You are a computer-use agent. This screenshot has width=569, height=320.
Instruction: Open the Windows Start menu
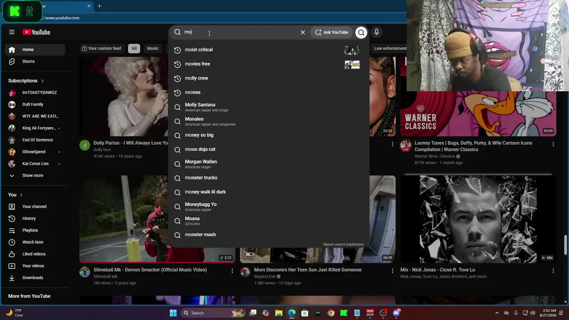(x=173, y=313)
